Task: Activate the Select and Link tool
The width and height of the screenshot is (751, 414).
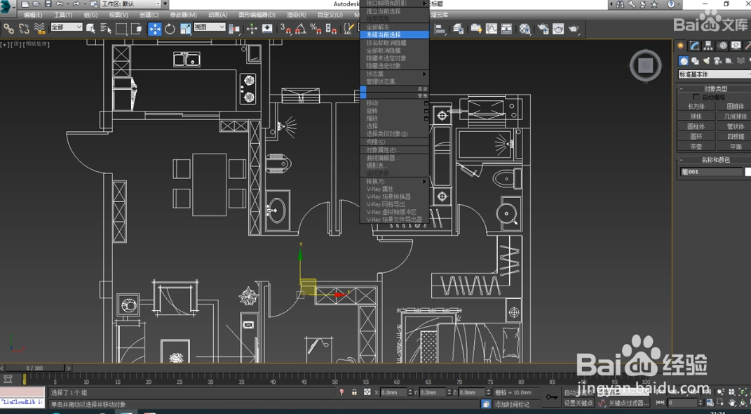Action: click(x=8, y=29)
